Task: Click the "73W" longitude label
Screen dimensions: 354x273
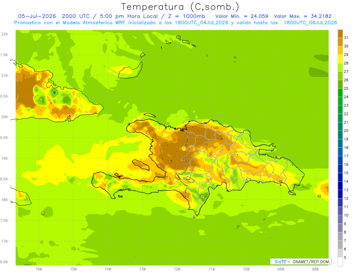Action: 142,269
